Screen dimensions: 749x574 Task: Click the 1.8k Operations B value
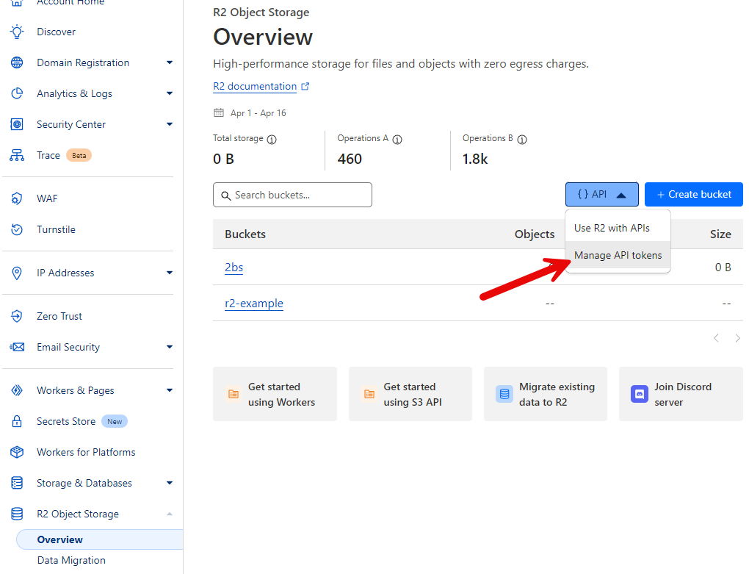pos(475,159)
